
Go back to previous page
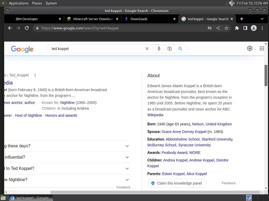pos(10,28)
